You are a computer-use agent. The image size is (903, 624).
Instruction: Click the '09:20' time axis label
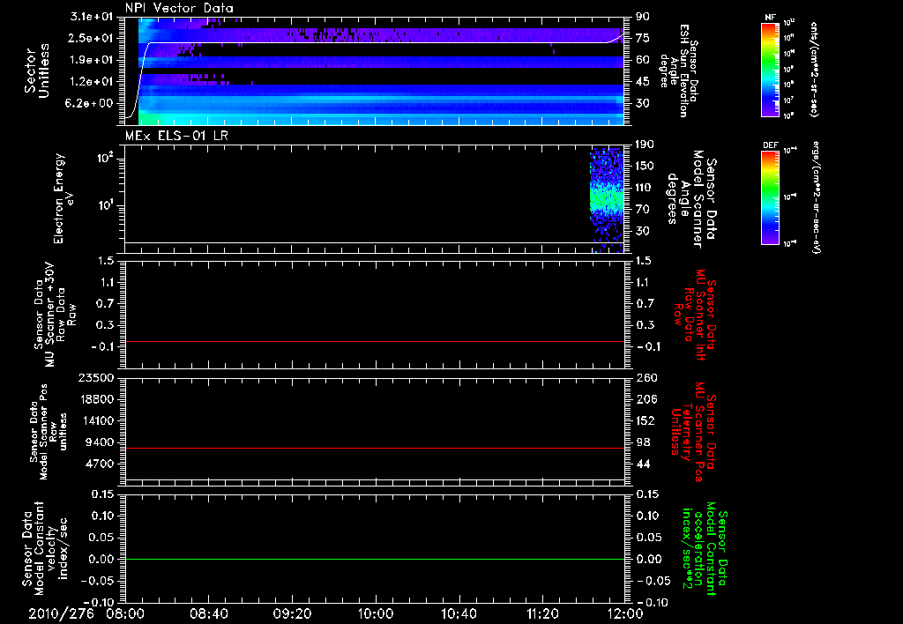[x=292, y=614]
